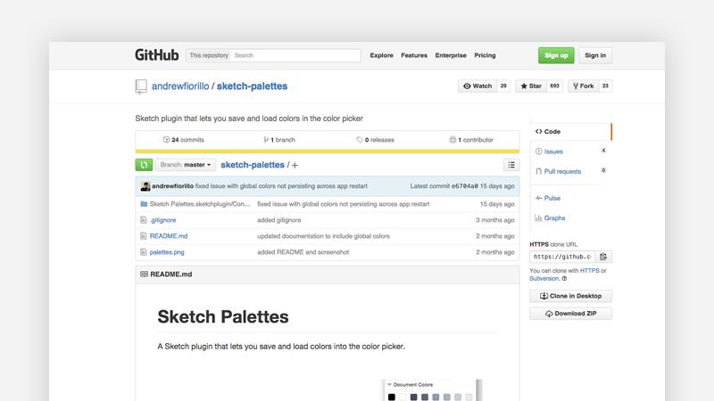714x401 pixels.
Task: Open the forks count 23
Action: pos(605,86)
